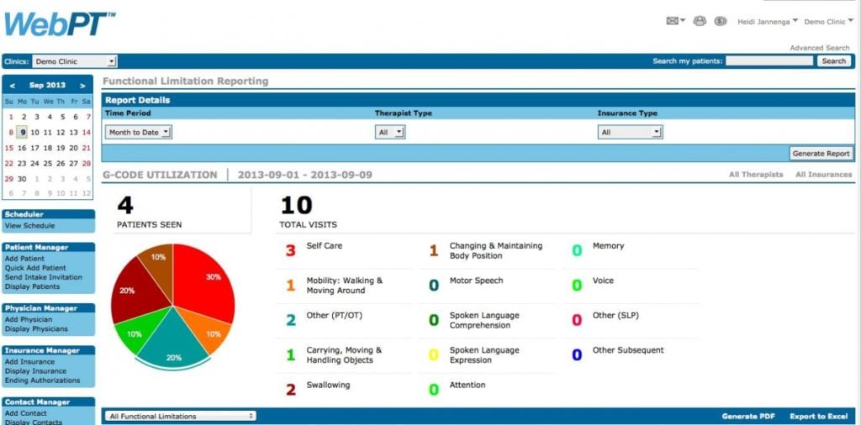
Task: Open the Time Period dropdown
Action: 139,132
